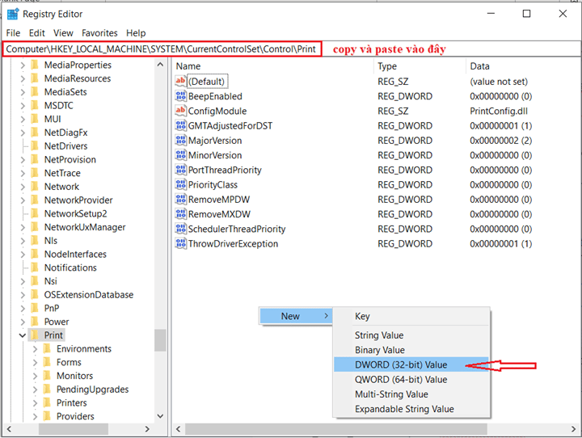The image size is (582, 438).
Task: Click the ConfigModule string value icon
Action: click(x=181, y=111)
